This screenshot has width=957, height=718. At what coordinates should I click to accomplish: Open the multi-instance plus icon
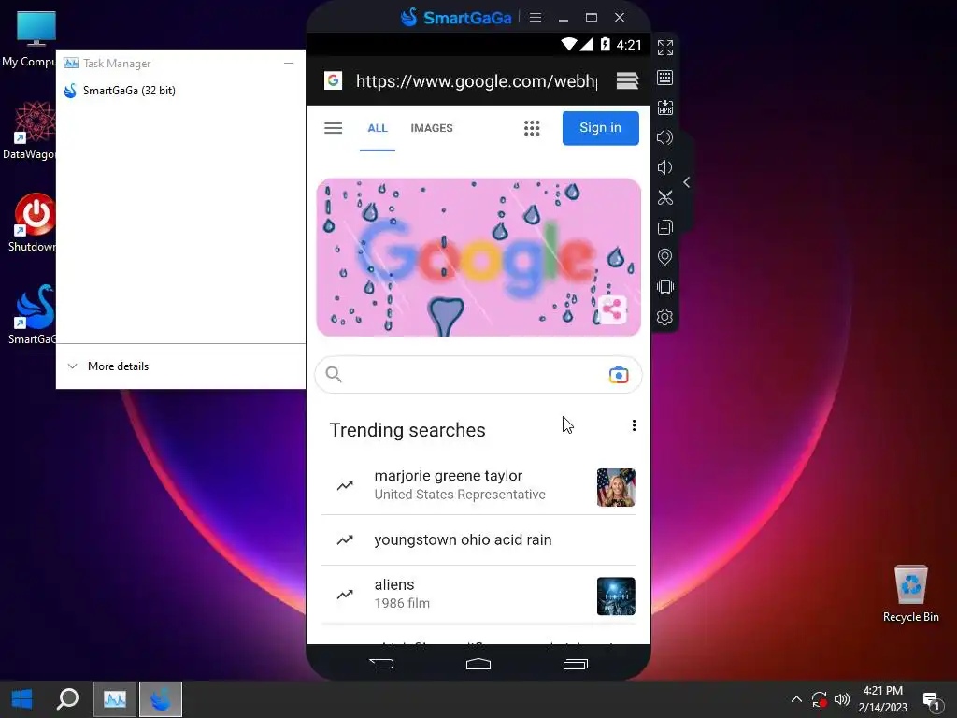(664, 227)
